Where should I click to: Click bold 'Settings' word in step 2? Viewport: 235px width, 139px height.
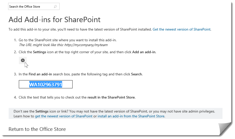click(39, 52)
